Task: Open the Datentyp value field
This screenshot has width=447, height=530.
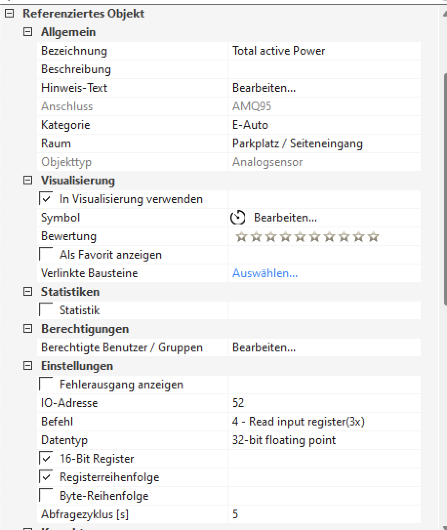Action: pyautogui.click(x=322, y=440)
